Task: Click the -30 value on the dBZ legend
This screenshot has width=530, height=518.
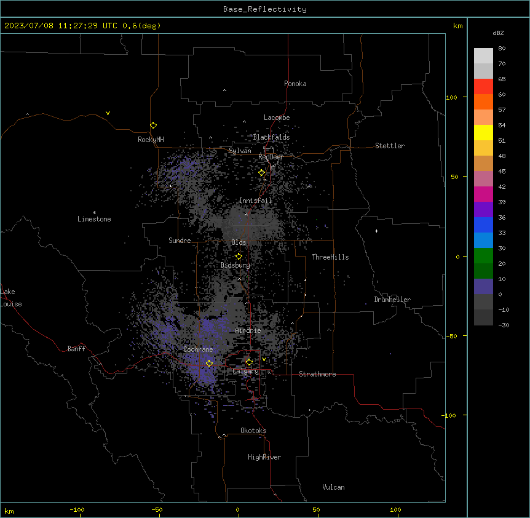Action: 504,325
